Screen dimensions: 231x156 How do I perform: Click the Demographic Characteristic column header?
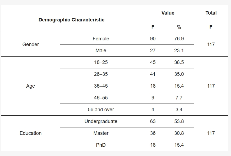coord(71,20)
